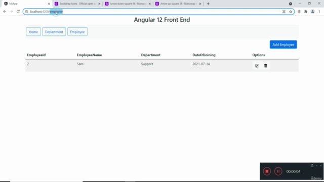Screen dimensions: 324x182
Task: Select the employee name Sam cell
Action: 80,64
